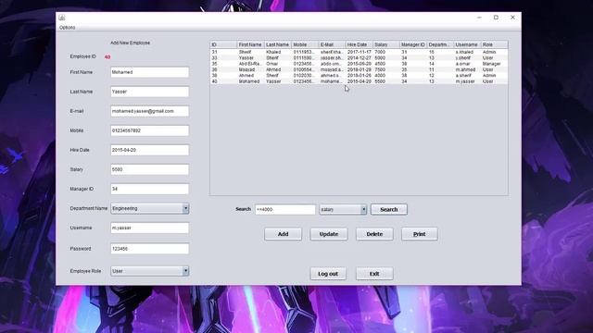Viewport: 593px width, 333px height.
Task: Click into the E-mail input field
Action: [150, 111]
